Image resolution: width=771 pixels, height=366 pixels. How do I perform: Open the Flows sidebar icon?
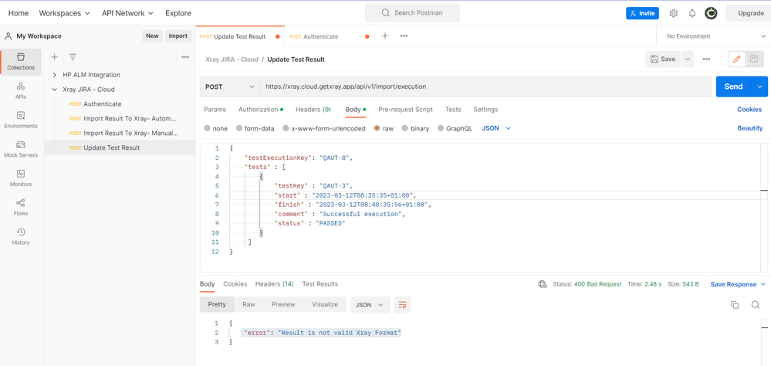21,208
